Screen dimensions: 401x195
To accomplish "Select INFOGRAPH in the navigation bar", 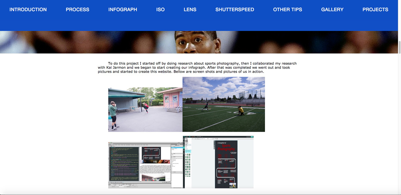I will tap(123, 10).
